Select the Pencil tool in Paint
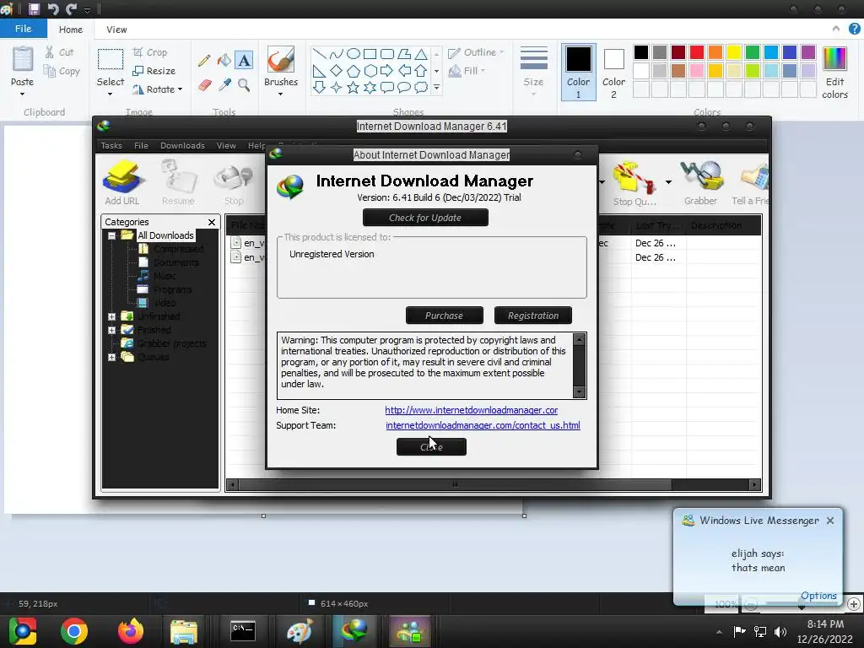864x648 pixels. (x=204, y=60)
